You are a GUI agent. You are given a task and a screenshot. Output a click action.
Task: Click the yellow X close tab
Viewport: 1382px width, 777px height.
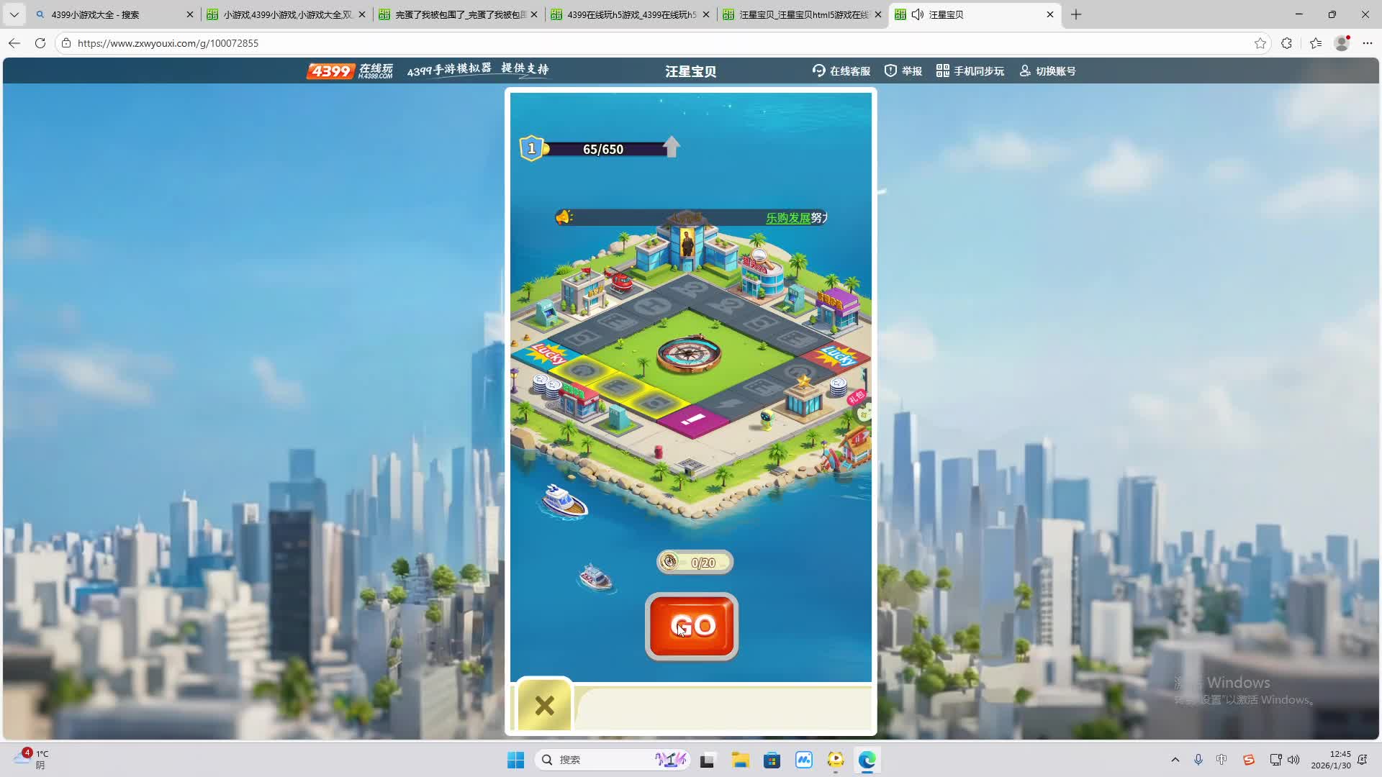(x=545, y=705)
